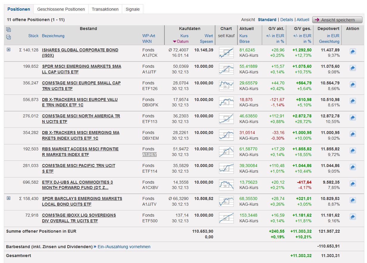Switch view to Details
Viewport: 367px width, 263px height.
287,20
